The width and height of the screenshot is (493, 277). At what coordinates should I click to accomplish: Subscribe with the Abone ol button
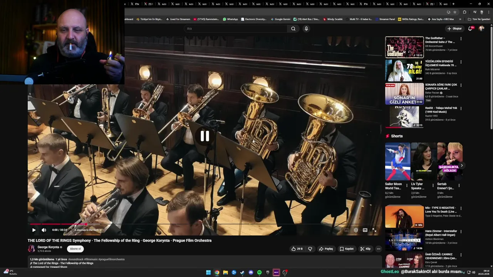pos(75,249)
